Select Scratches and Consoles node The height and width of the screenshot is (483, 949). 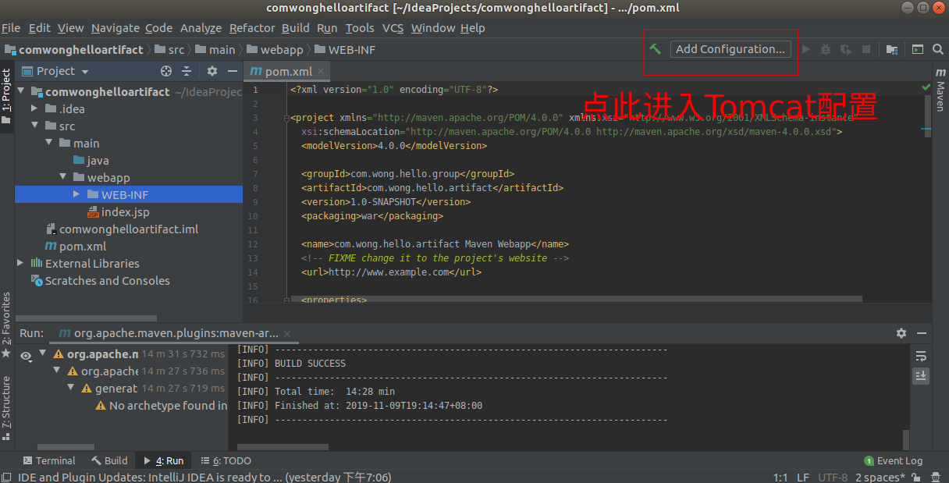(100, 280)
